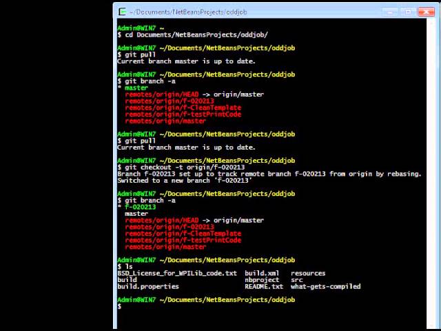Click the 'build' directory entry in ls output
The width and height of the screenshot is (441, 331).
pos(127,280)
